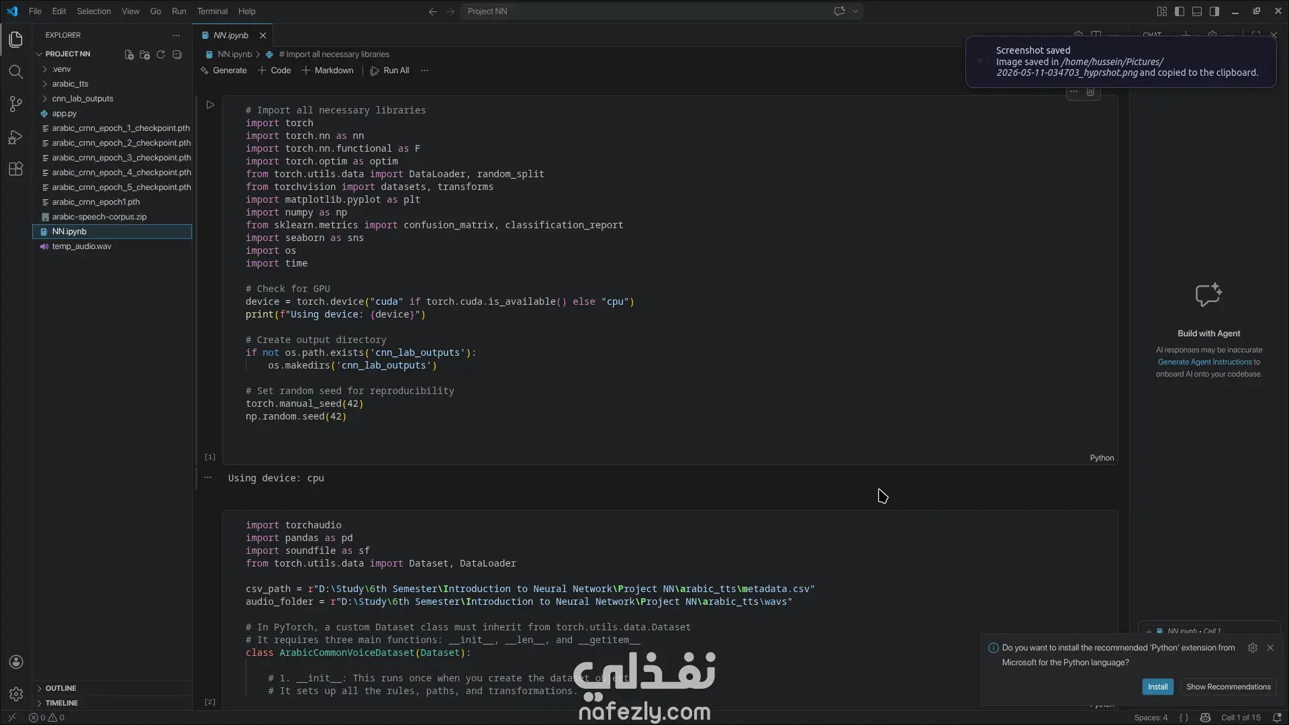This screenshot has width=1289, height=725.
Task: Open notebook toolbar overflow menu
Action: coord(424,70)
